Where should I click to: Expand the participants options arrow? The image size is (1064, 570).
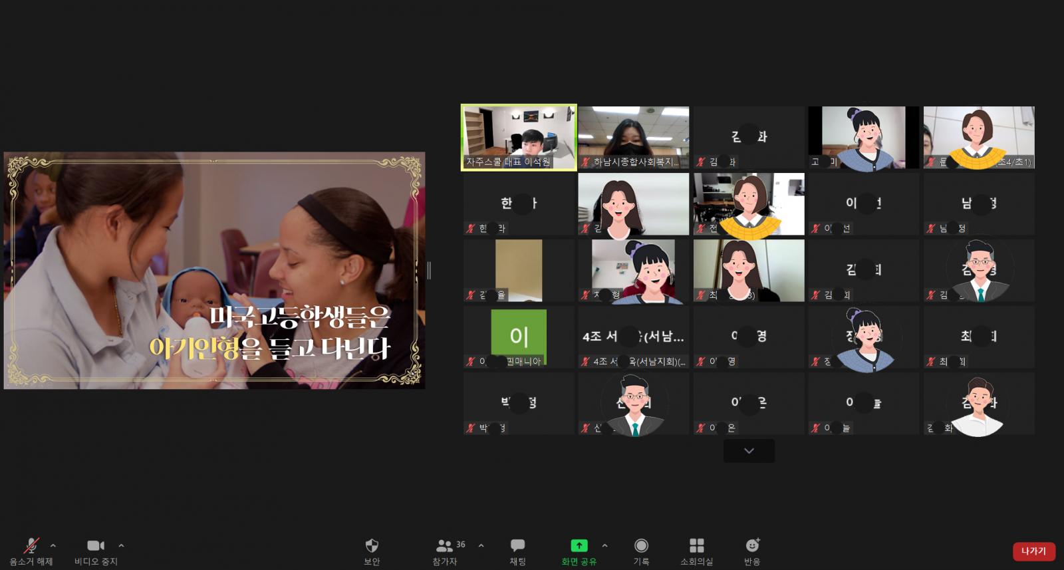(x=481, y=545)
